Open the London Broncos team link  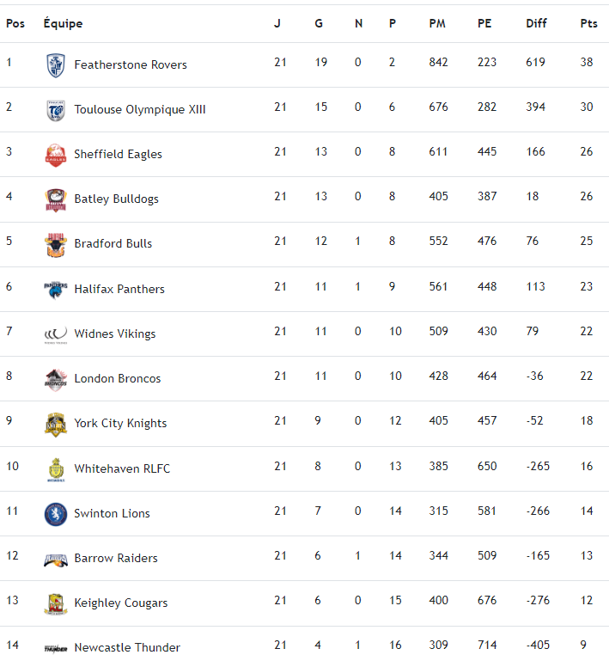tap(118, 378)
